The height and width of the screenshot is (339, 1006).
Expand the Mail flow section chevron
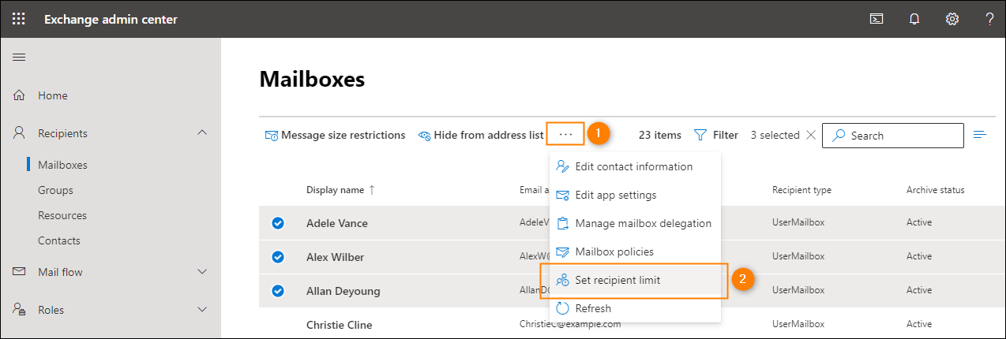point(201,272)
